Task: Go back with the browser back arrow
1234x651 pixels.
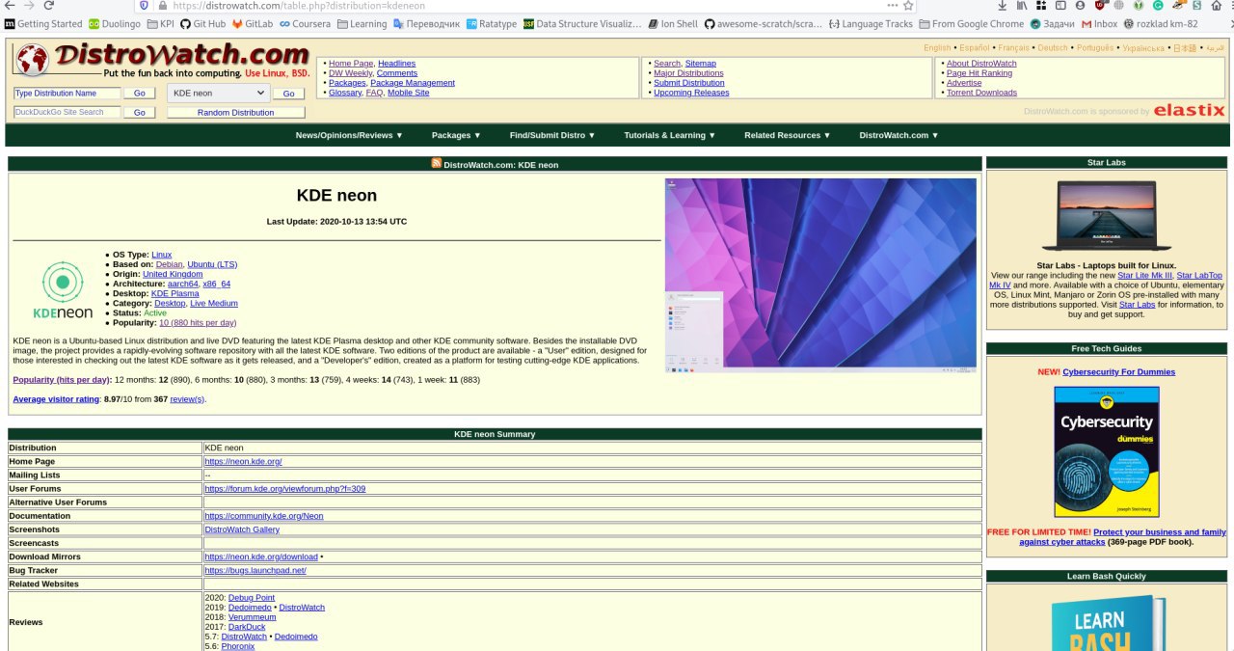Action: 9,5
